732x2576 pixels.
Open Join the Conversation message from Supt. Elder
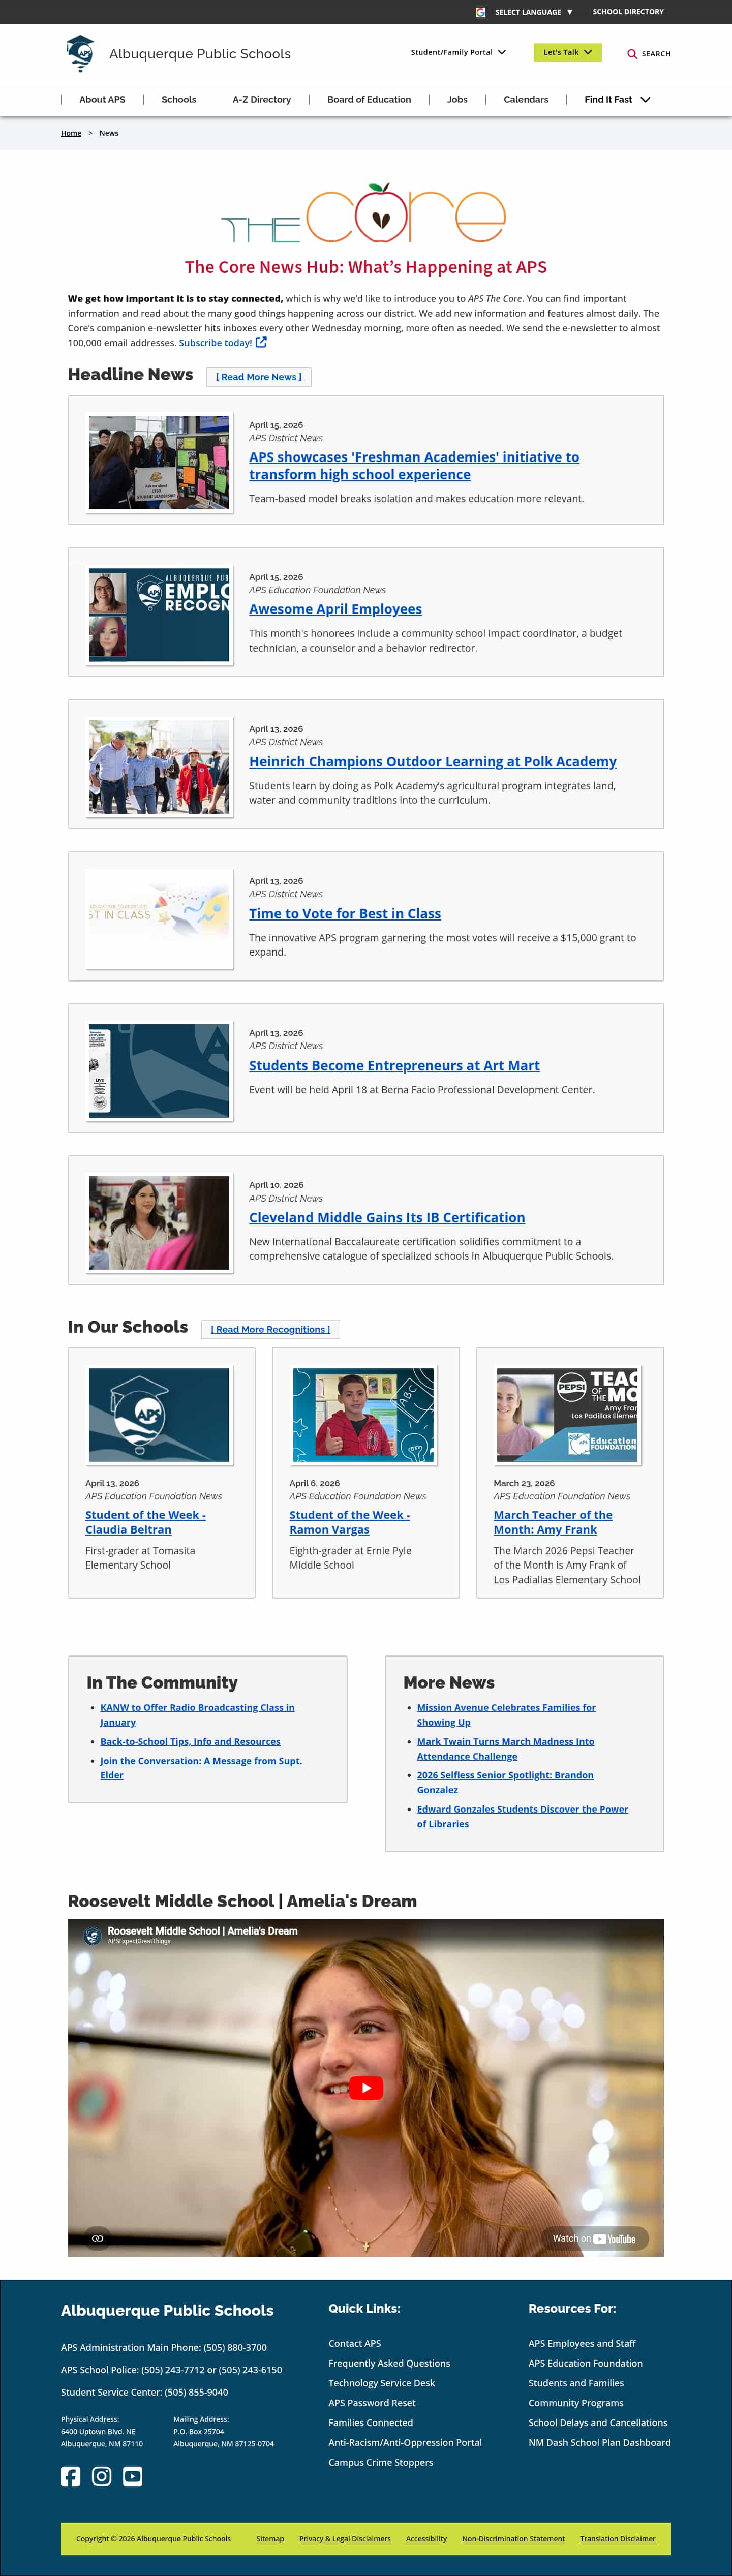201,1768
